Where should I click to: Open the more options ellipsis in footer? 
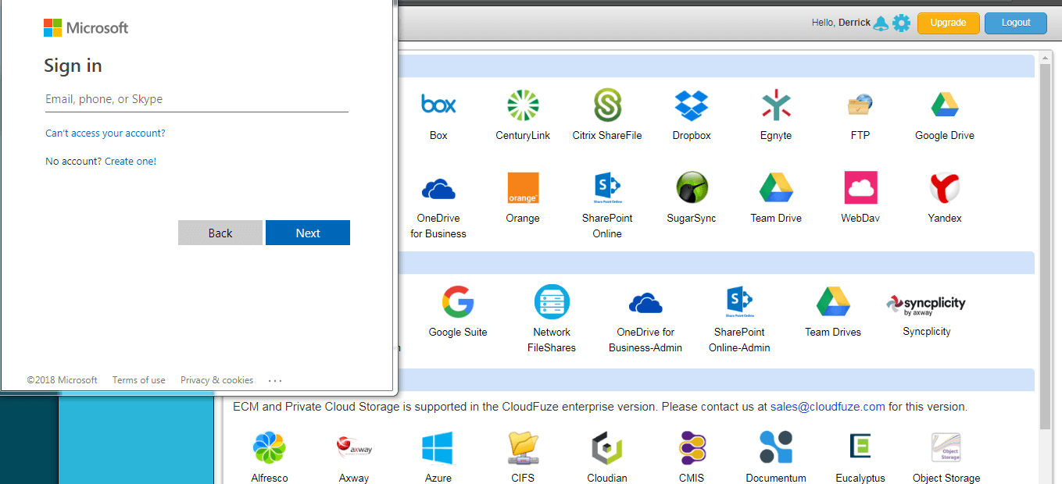[275, 381]
